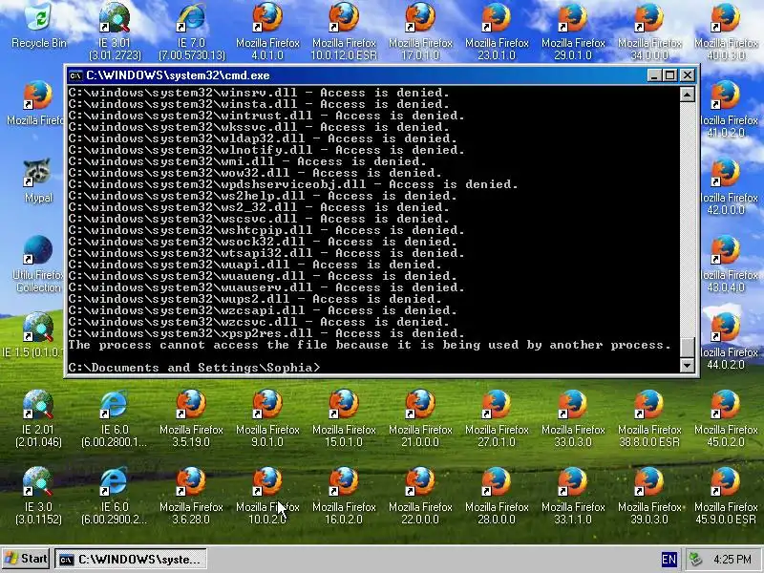The height and width of the screenshot is (573, 764).
Task: Select Mozilla Firefox 23.0.1.0 icon
Action: pos(497,32)
